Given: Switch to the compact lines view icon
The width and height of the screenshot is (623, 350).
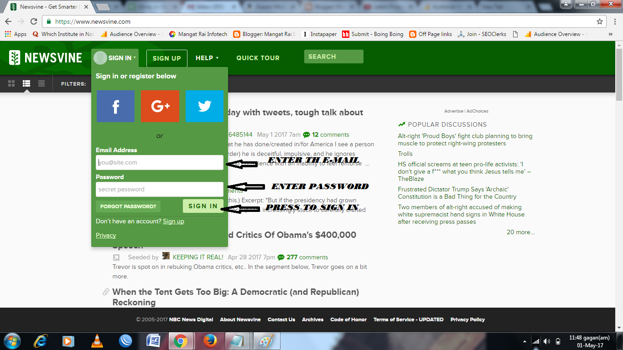Looking at the screenshot, I should 42,83.
